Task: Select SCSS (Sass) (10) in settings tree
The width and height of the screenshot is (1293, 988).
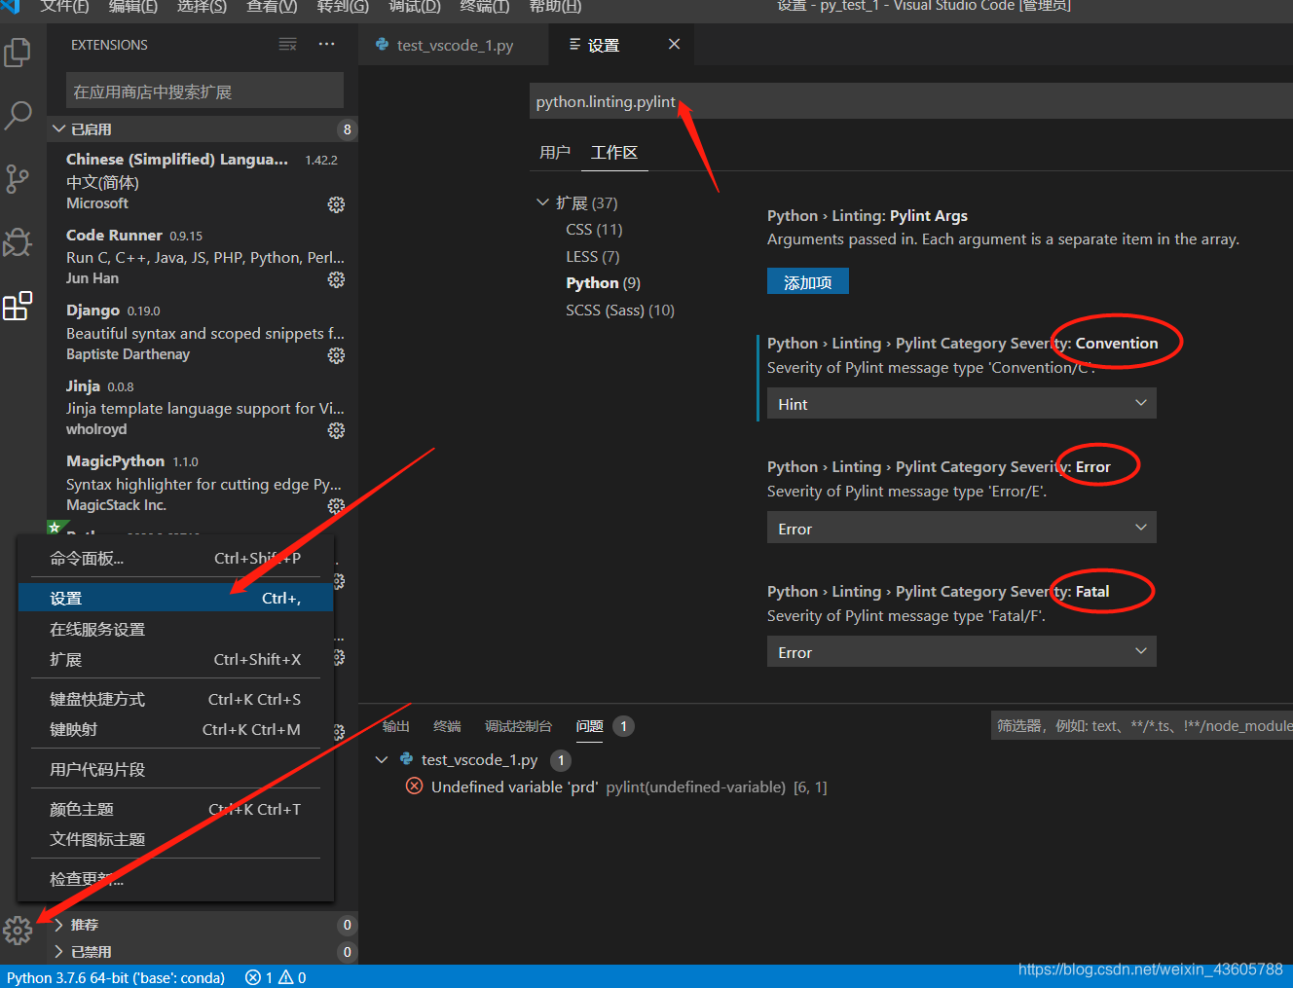Action: pyautogui.click(x=620, y=311)
